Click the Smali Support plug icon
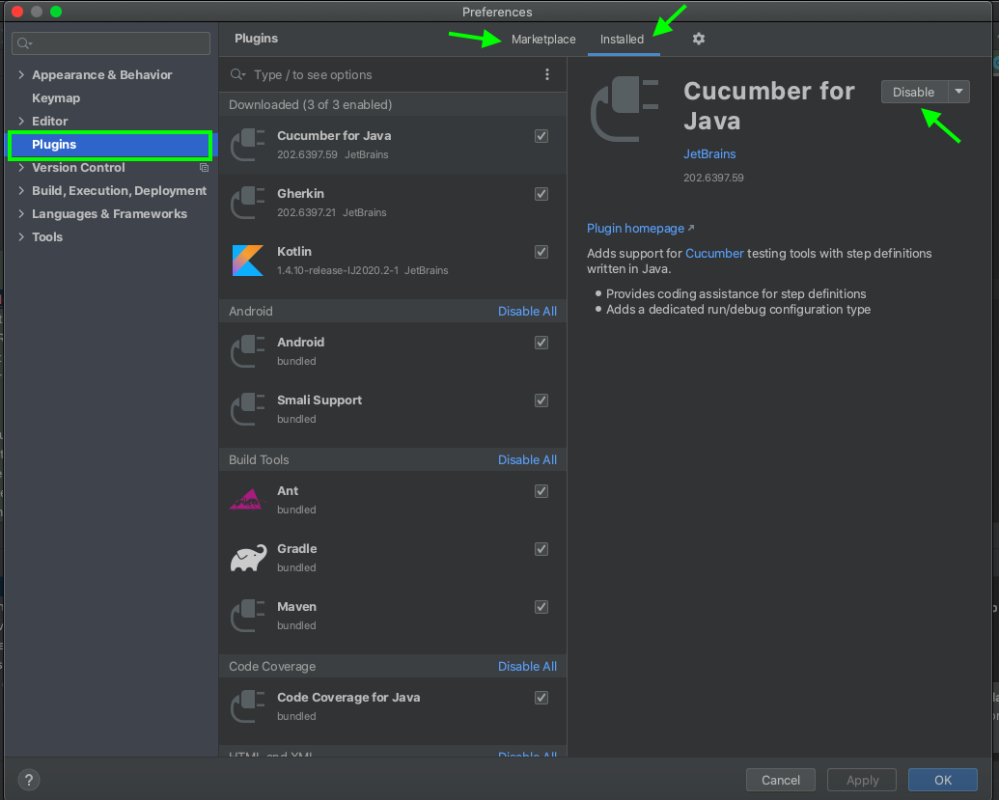The height and width of the screenshot is (800, 999). [x=247, y=409]
